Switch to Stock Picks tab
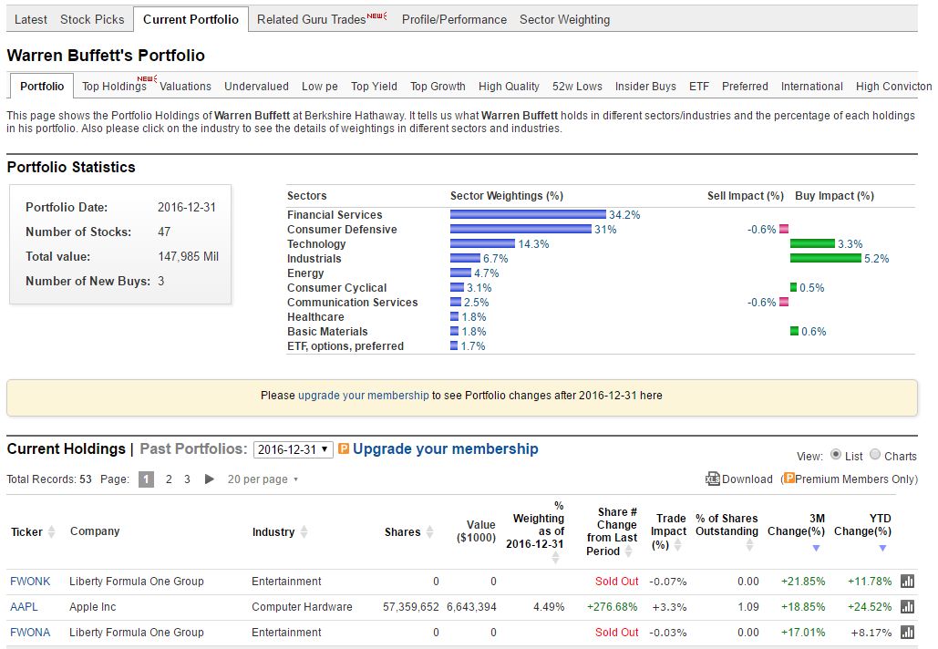Screen dimensions: 938x649 [92, 19]
